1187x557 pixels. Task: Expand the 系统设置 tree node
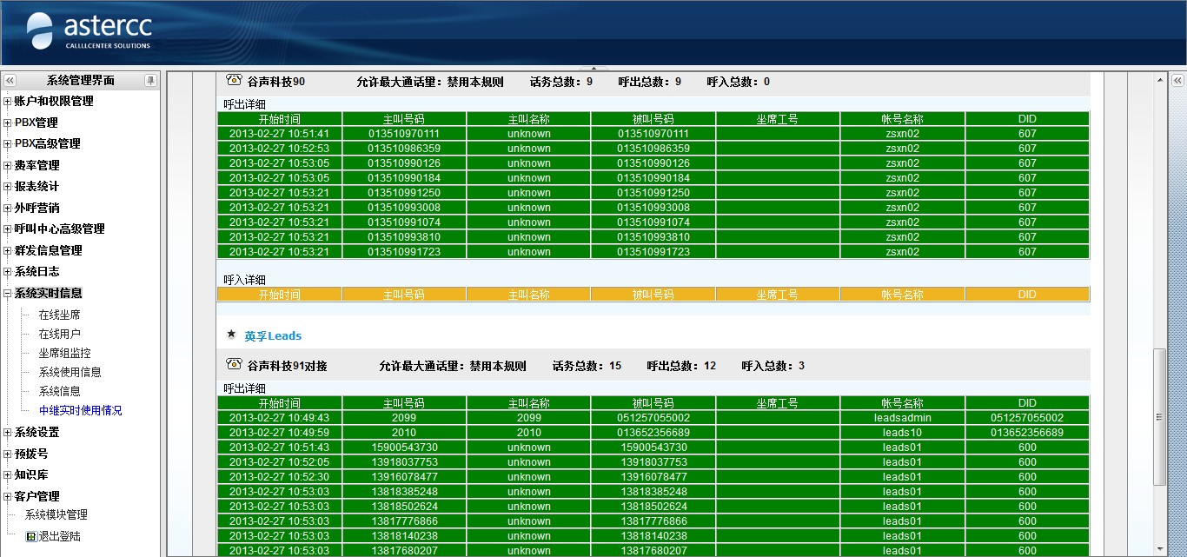click(x=8, y=433)
